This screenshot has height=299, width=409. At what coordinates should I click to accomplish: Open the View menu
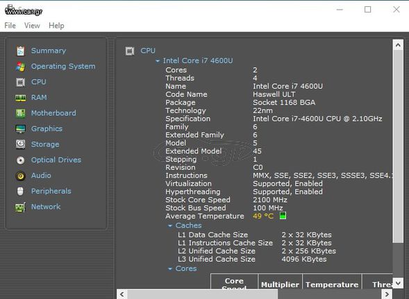coord(32,26)
